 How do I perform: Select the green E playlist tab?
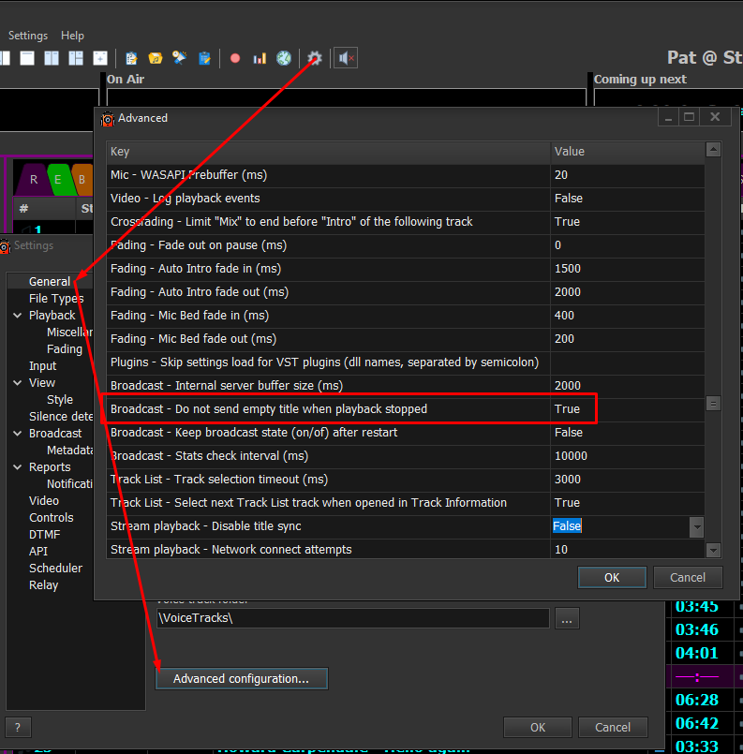coord(58,179)
